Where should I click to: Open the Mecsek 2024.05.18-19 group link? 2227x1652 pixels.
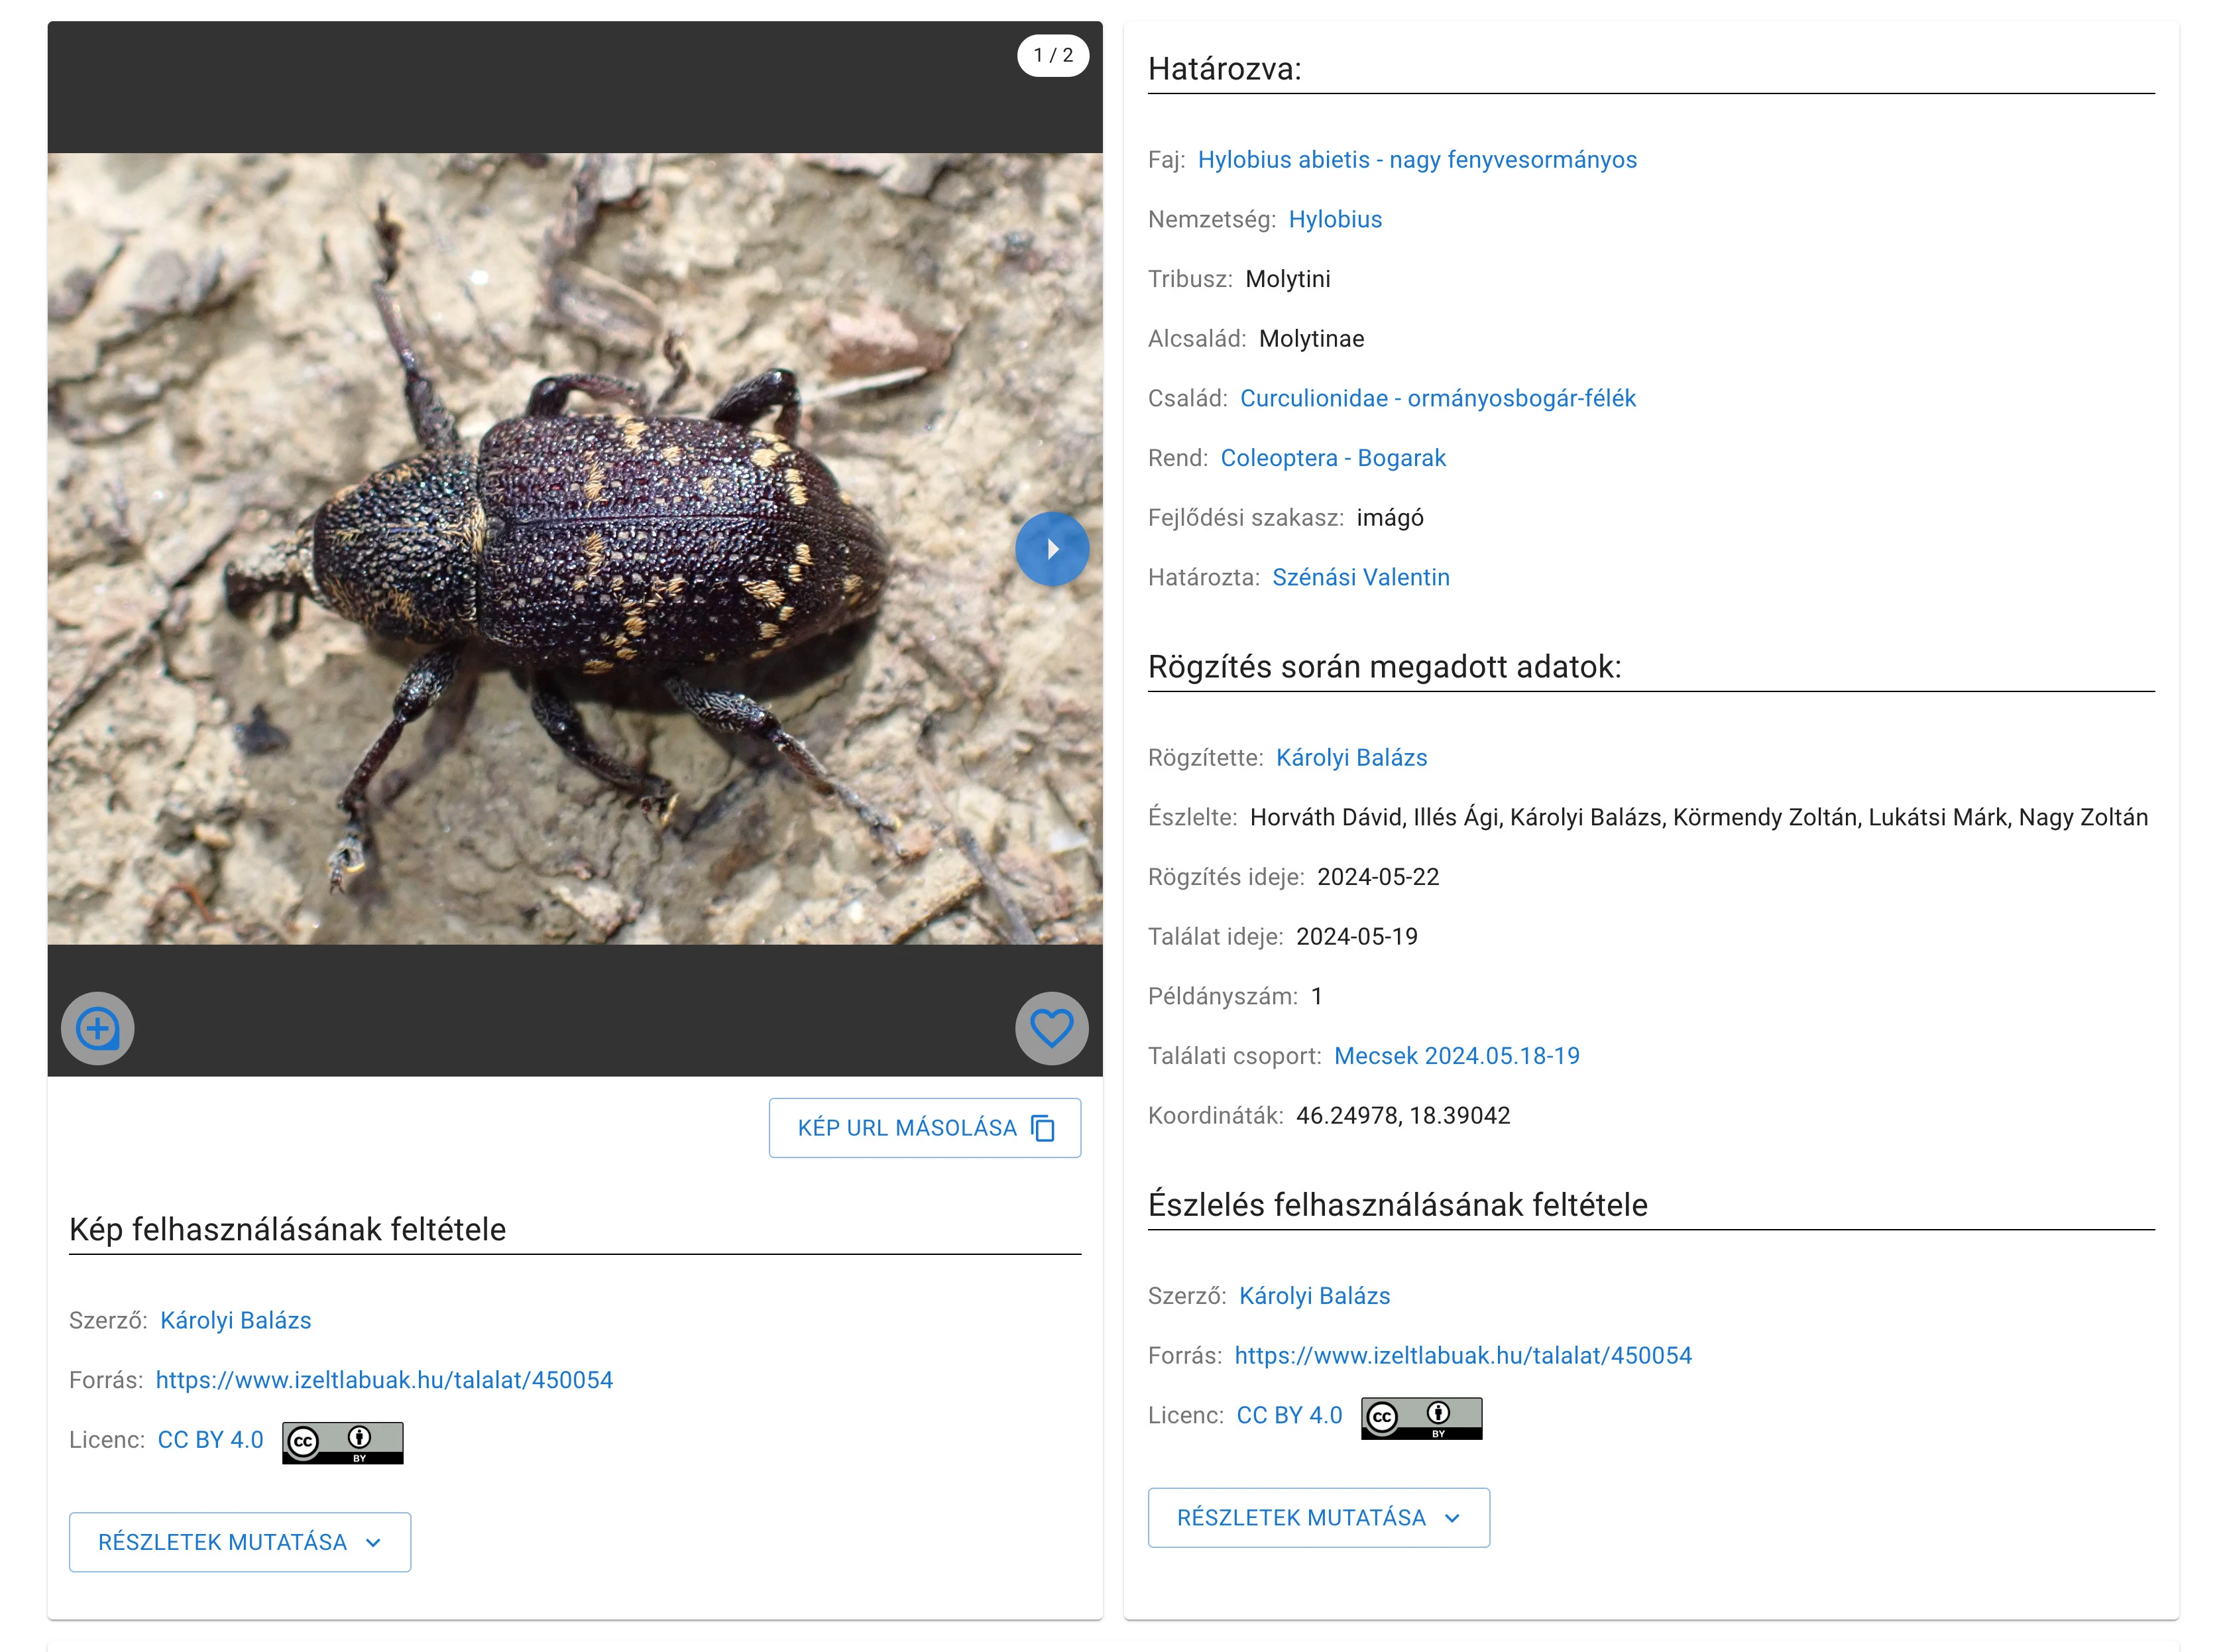coord(1456,1056)
